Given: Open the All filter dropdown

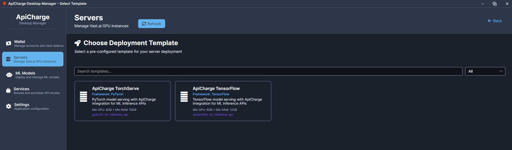Looking at the screenshot, I should click(x=485, y=71).
